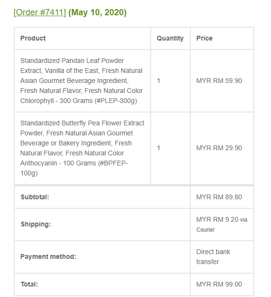Click the Payment method label

click(x=48, y=256)
